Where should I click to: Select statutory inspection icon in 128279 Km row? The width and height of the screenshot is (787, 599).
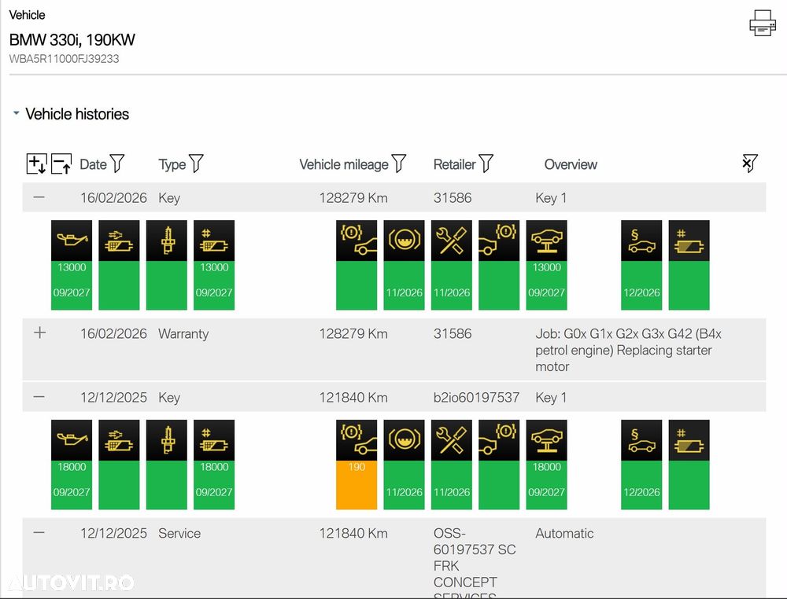point(641,241)
